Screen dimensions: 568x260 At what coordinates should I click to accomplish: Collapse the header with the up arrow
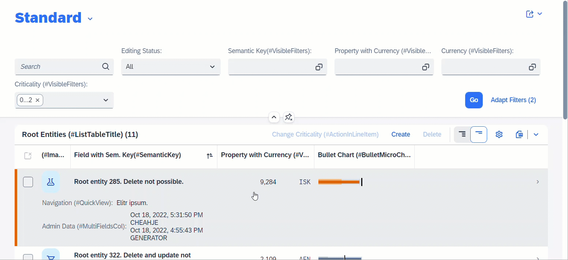(x=274, y=117)
